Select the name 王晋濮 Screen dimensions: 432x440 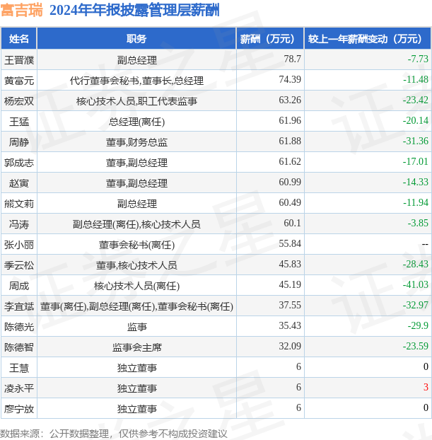(x=19, y=60)
